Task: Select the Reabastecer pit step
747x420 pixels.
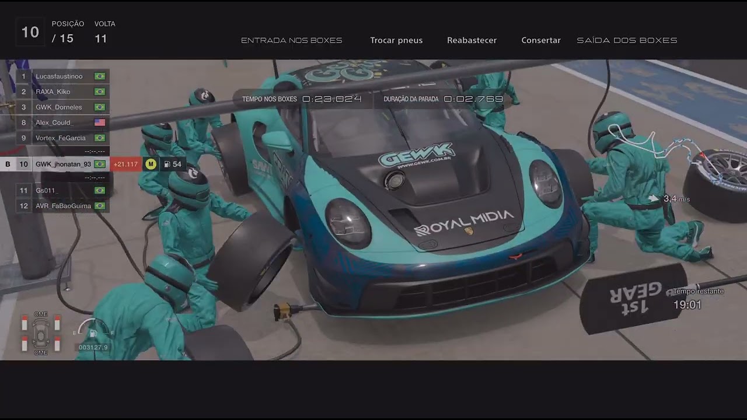Action: coord(472,40)
